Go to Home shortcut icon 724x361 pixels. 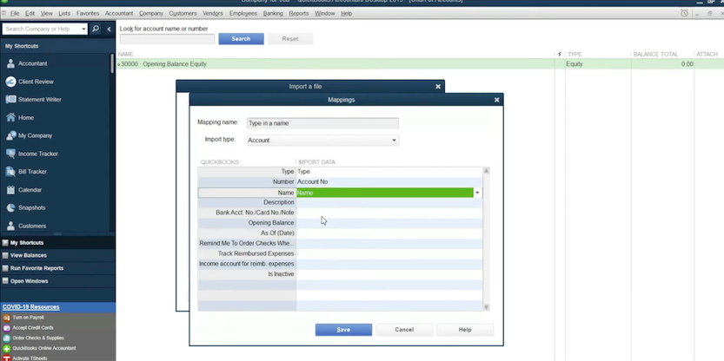click(10, 117)
